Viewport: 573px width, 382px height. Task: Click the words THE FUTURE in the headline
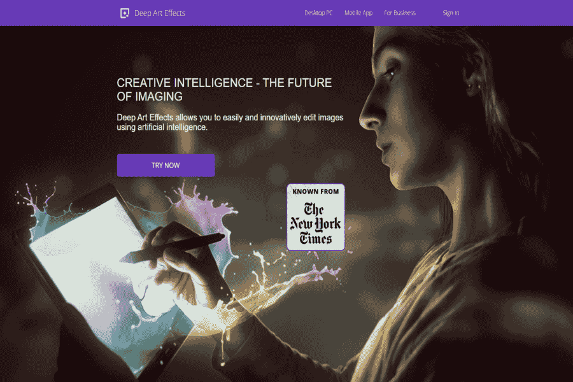click(297, 83)
